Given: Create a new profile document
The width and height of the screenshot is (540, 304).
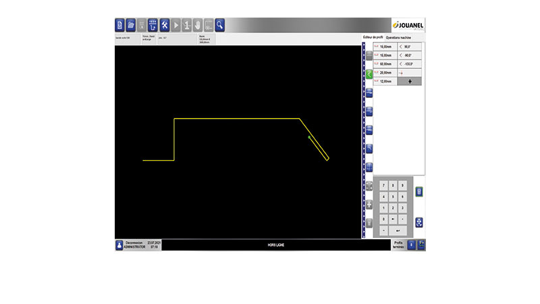Looking at the screenshot, I should click(x=119, y=25).
